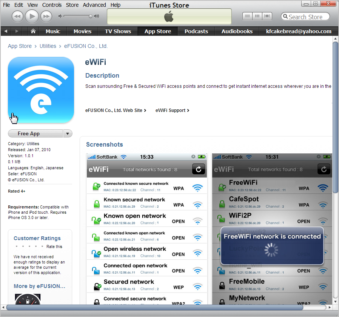Screen dimensions: 339x317
Task: Open the Edit menu
Action: (18, 5)
